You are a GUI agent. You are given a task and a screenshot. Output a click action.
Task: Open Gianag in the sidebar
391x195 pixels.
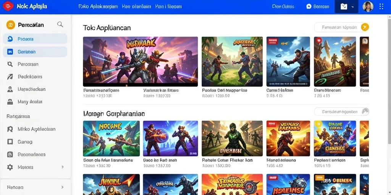tap(35, 142)
